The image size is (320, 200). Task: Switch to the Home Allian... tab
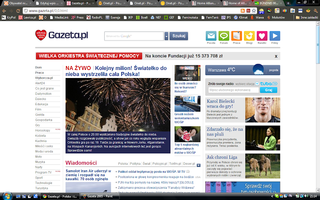[206, 3]
